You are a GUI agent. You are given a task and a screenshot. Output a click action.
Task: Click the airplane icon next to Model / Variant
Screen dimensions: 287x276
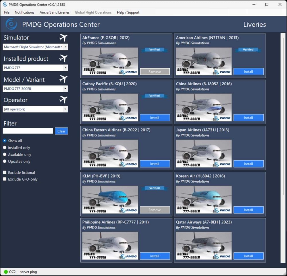pyautogui.click(x=63, y=79)
